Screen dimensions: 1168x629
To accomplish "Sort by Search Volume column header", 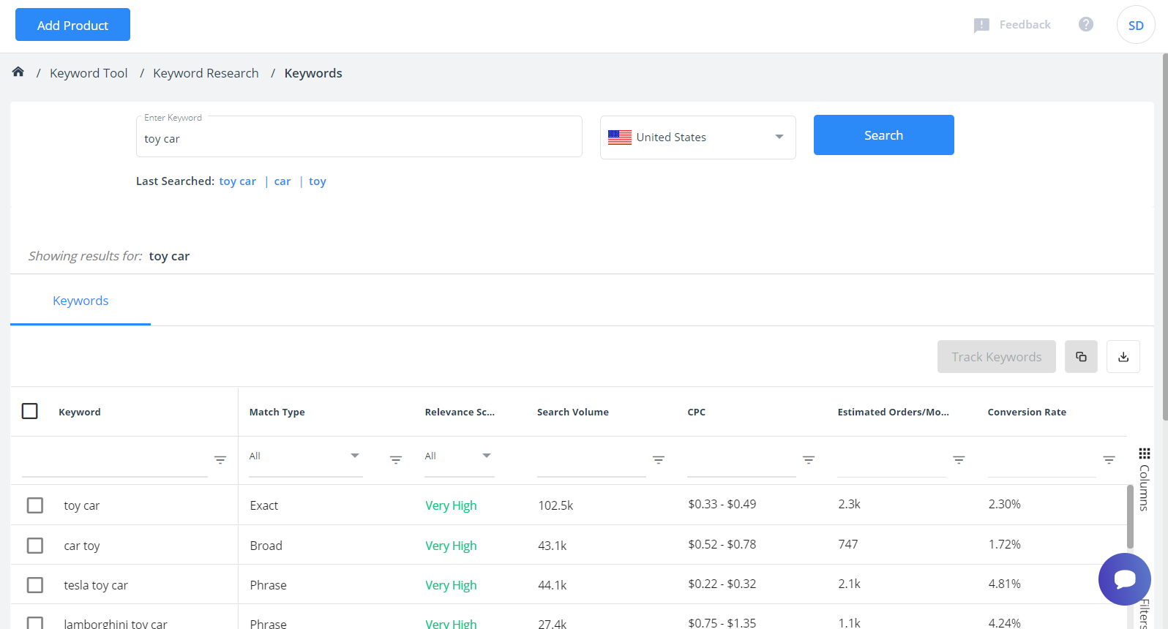I will (x=573, y=412).
